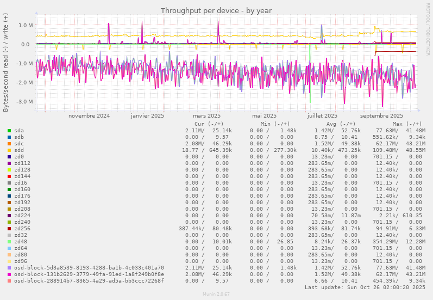
Task: Click the 'Last update' timestamp text
Action: tap(365, 287)
